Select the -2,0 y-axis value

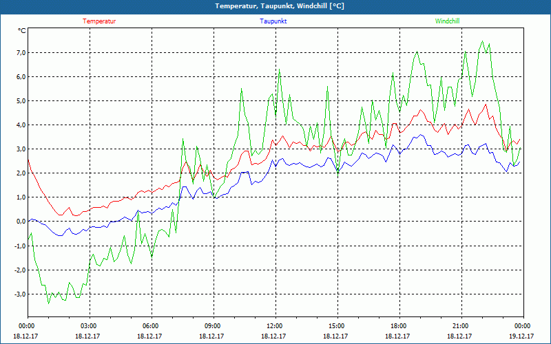pos(20,270)
